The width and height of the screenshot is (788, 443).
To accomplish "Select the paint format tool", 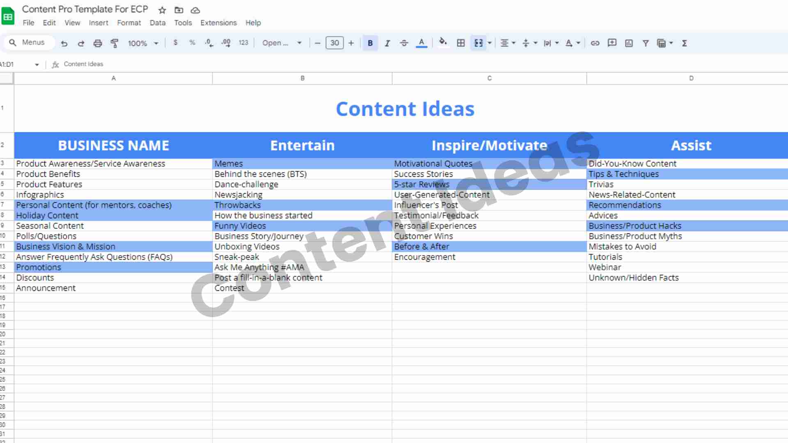I will (x=115, y=43).
